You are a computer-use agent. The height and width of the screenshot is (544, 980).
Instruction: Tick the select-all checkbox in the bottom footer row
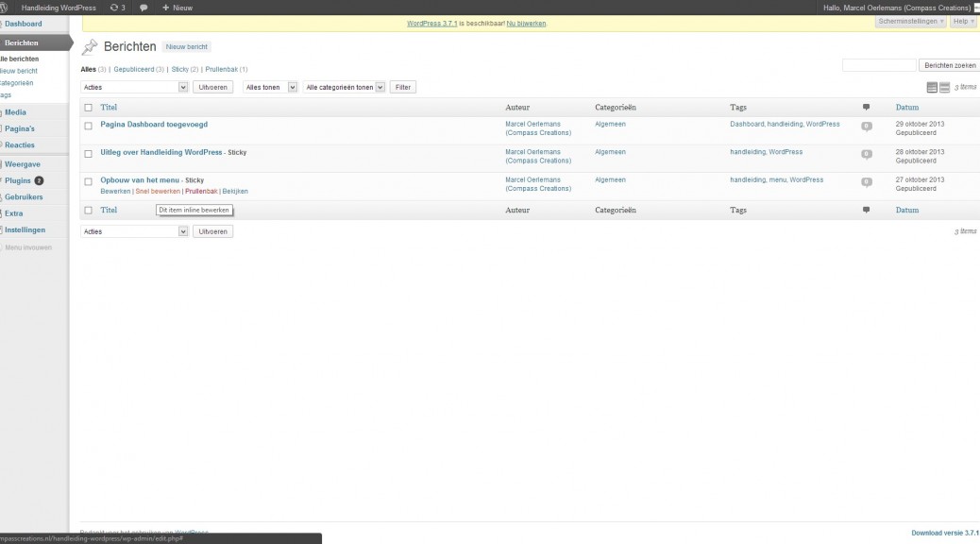tap(88, 210)
